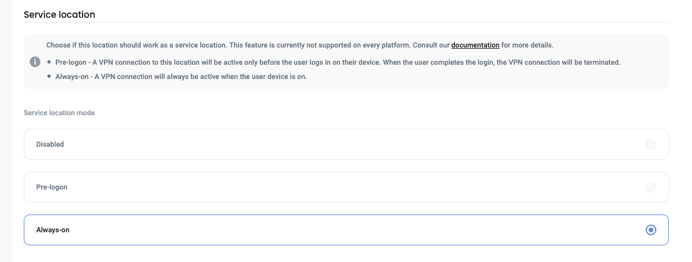This screenshot has width=692, height=262.
Task: Click empty middle area of Always-on option card
Action: pyautogui.click(x=345, y=230)
